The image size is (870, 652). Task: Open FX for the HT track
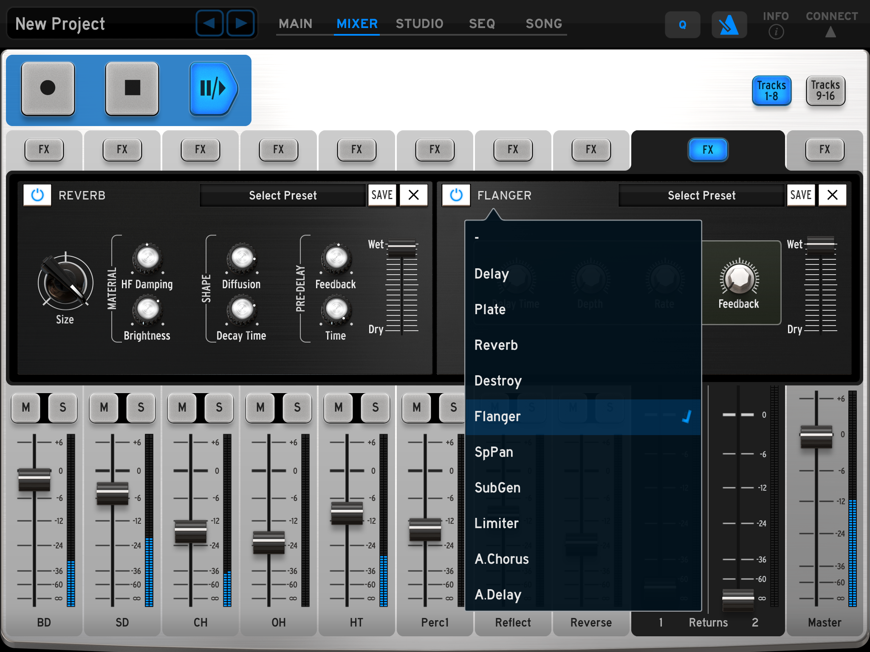[357, 149]
